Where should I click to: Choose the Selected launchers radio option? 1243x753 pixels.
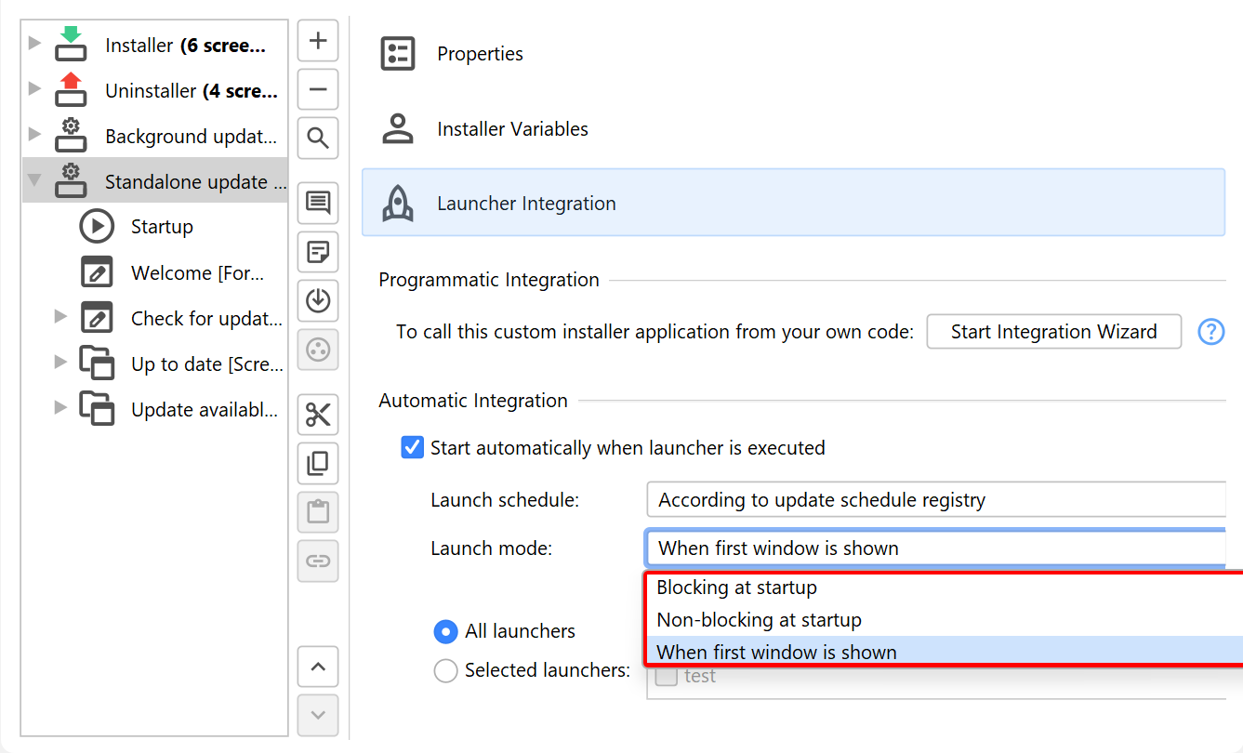click(x=446, y=670)
